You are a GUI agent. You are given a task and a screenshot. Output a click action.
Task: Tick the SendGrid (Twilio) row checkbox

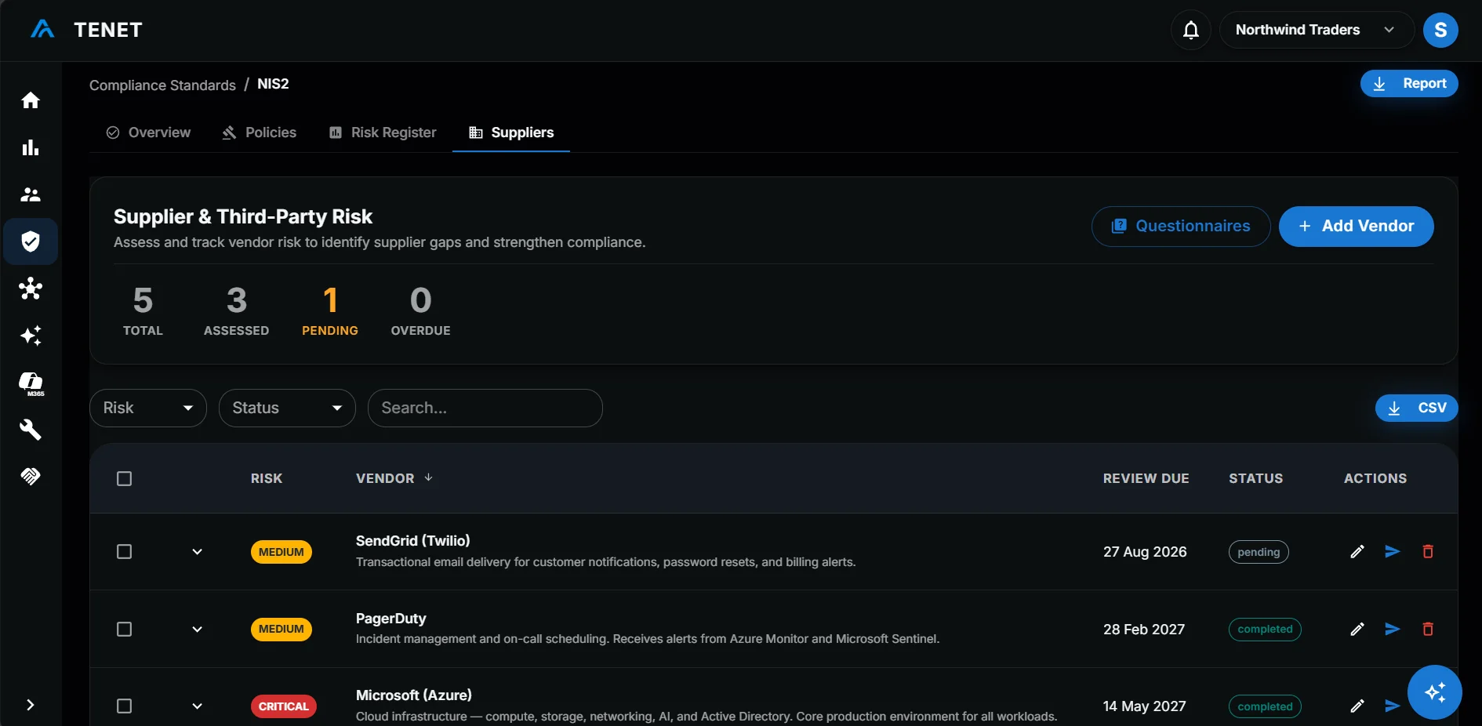(x=124, y=552)
